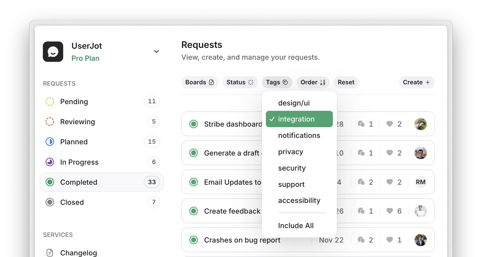
Task: Click the Pending dashed circle icon
Action: click(50, 101)
